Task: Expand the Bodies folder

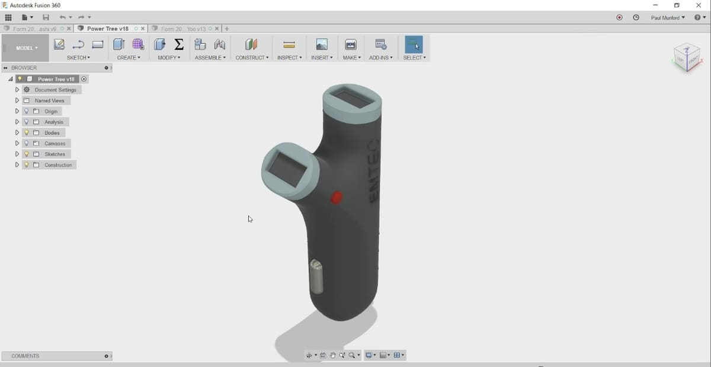Action: [17, 133]
